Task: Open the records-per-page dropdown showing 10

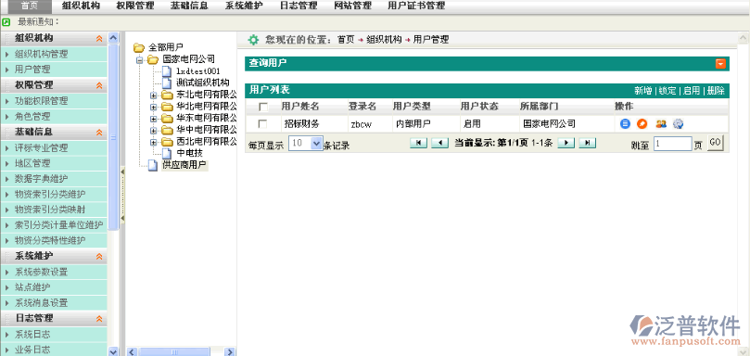Action: (306, 143)
